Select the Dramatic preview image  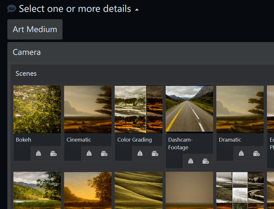(240, 109)
